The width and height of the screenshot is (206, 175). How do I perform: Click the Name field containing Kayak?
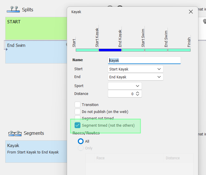(x=144, y=60)
